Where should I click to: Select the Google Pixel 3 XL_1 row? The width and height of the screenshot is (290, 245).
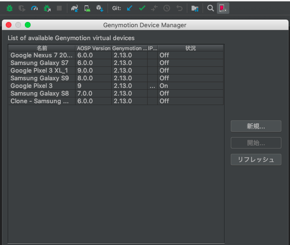116,71
